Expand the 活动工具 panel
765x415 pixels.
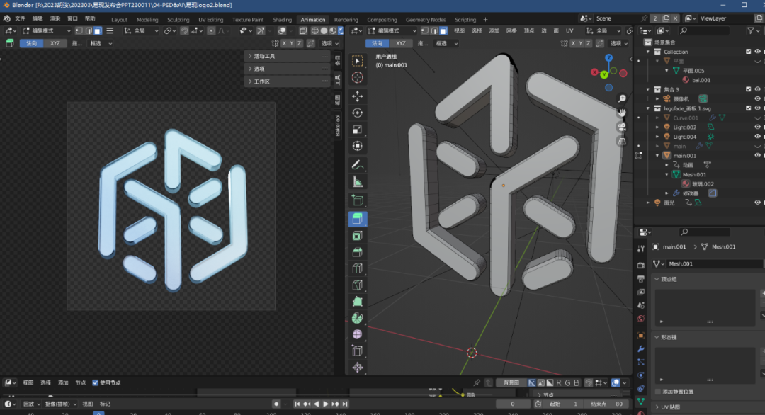[287, 56]
